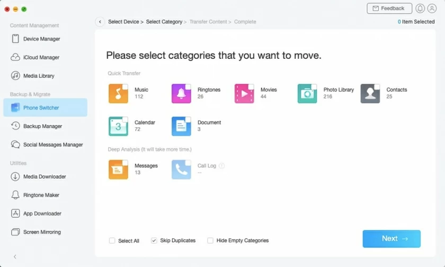
Task: Collapse the sidebar with the bottom chevron
Action: (15, 257)
